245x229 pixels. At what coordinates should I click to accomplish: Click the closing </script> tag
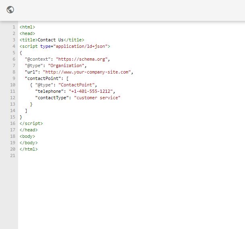point(31,124)
